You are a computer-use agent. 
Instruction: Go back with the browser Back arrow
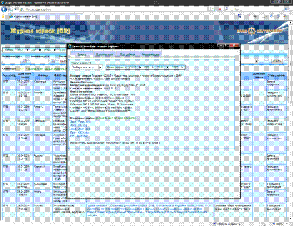click(x=4, y=9)
